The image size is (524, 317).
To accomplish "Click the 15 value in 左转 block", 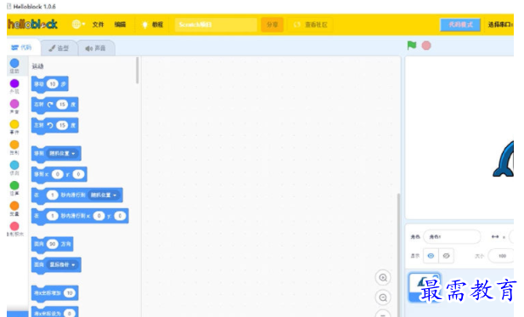I will [62, 126].
